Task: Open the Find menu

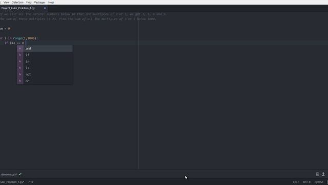Action: [29, 2]
